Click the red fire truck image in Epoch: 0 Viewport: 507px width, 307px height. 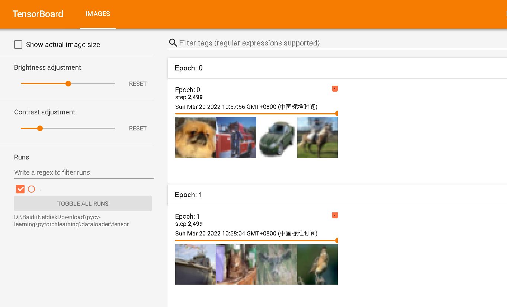point(236,138)
